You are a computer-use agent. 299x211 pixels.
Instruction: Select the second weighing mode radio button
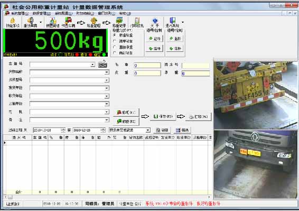115,41
